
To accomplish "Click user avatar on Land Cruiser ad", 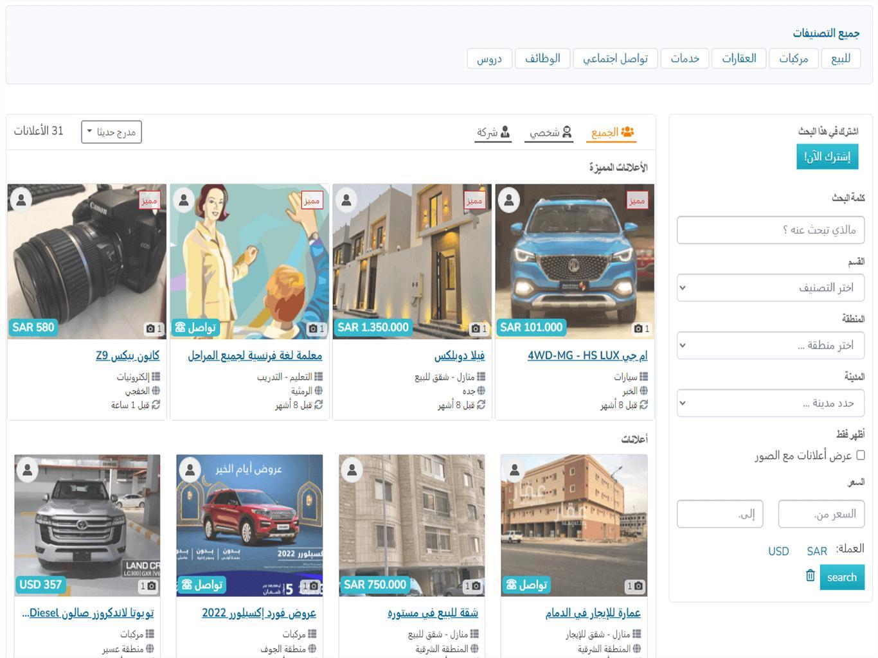I will coord(28,470).
